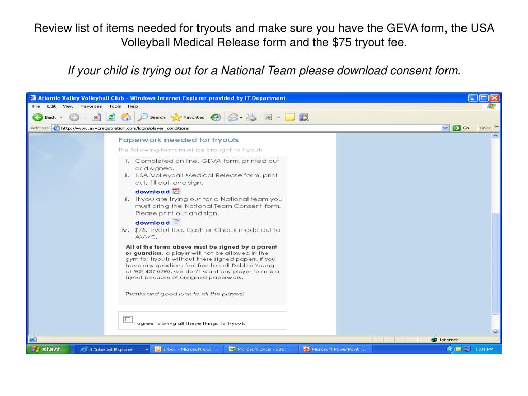Switch to Microsoft PowerPoint taskbar button

coord(336,349)
